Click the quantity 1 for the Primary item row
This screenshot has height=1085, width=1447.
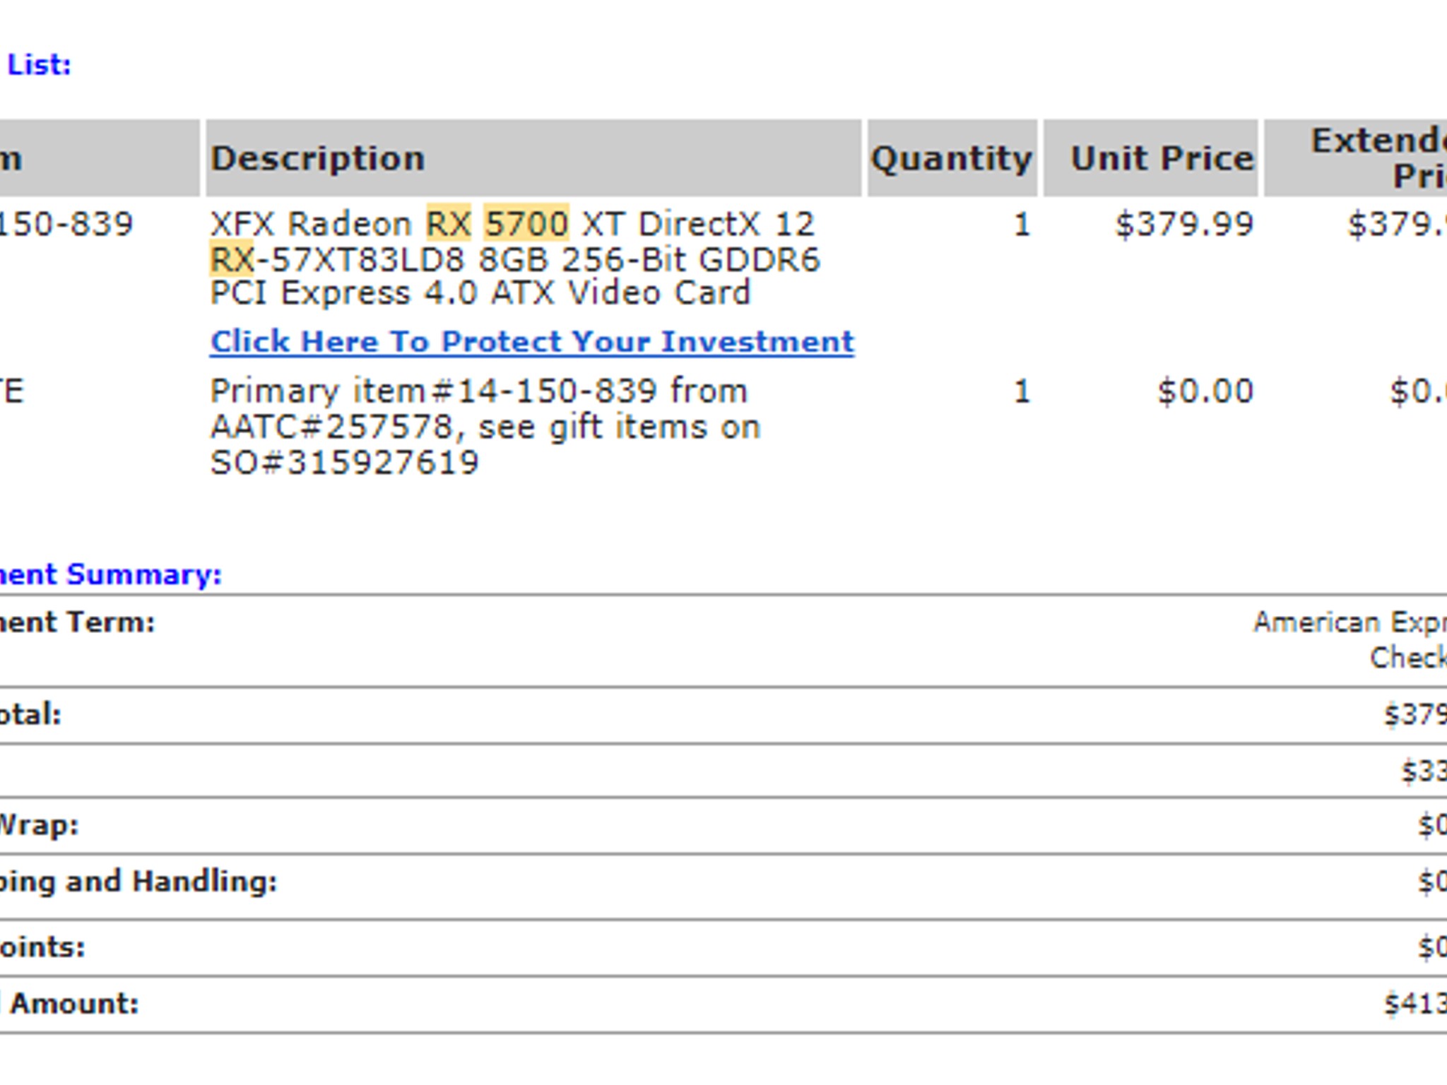(x=1022, y=391)
